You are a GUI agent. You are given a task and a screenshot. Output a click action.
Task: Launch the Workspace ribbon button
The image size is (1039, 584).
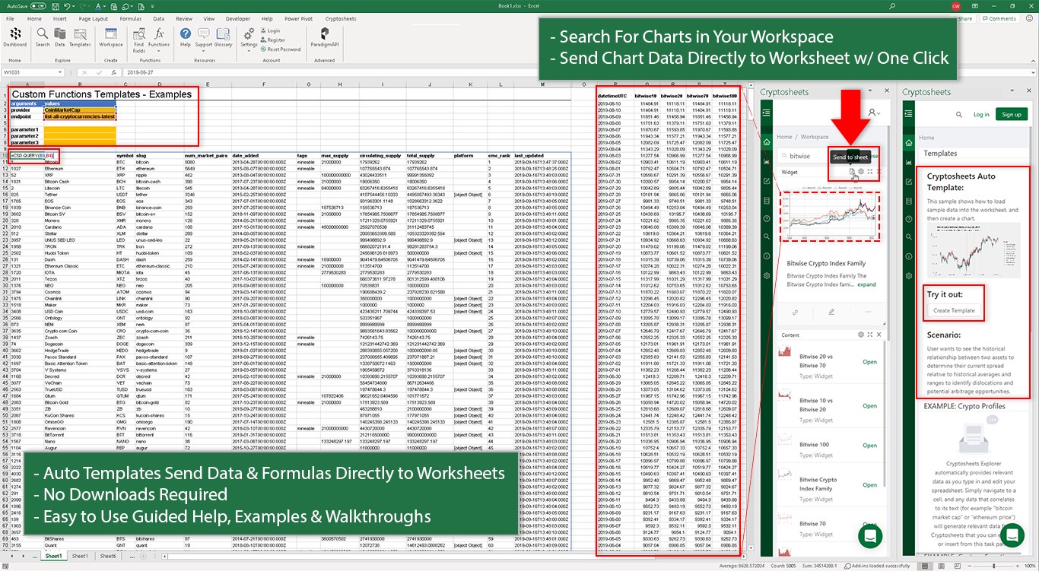click(x=111, y=36)
